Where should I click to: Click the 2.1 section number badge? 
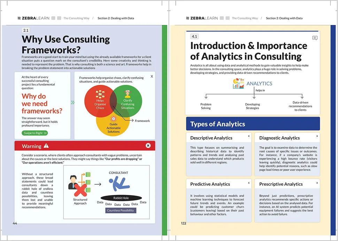(26, 30)
